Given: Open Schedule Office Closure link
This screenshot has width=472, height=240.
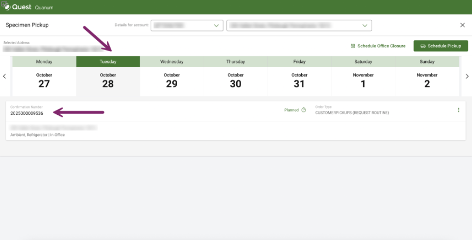Looking at the screenshot, I should (x=381, y=46).
